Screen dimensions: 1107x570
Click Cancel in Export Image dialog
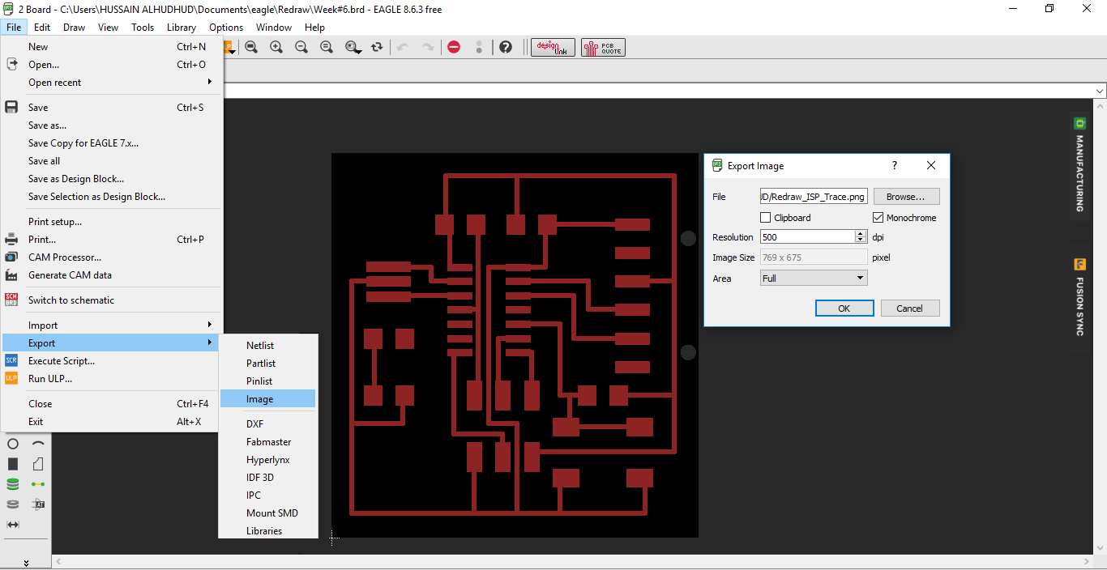(909, 308)
